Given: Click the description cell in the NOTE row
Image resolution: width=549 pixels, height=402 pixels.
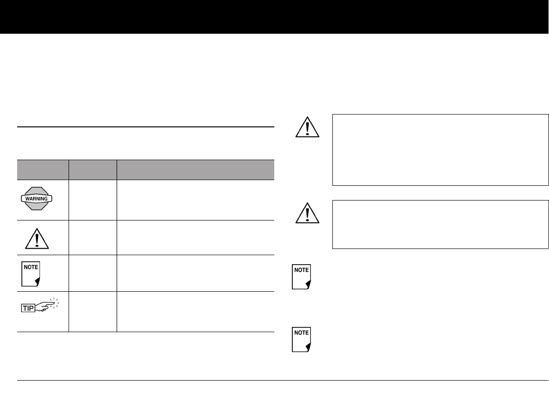Looking at the screenshot, I should click(196, 274).
